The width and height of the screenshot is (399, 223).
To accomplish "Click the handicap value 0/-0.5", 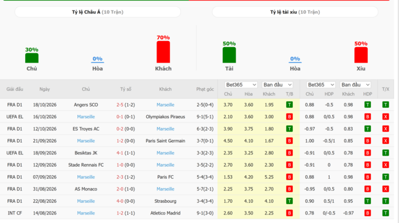I will 329,213.
